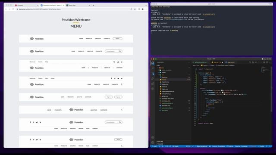
Task: Click the Poseidon logo in the first wireframe menu
Action: pyautogui.click(x=37, y=39)
